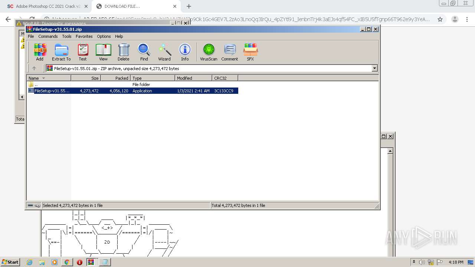475x267 pixels.
Task: Click Chrome back navigation arrow
Action: [x=8, y=19]
